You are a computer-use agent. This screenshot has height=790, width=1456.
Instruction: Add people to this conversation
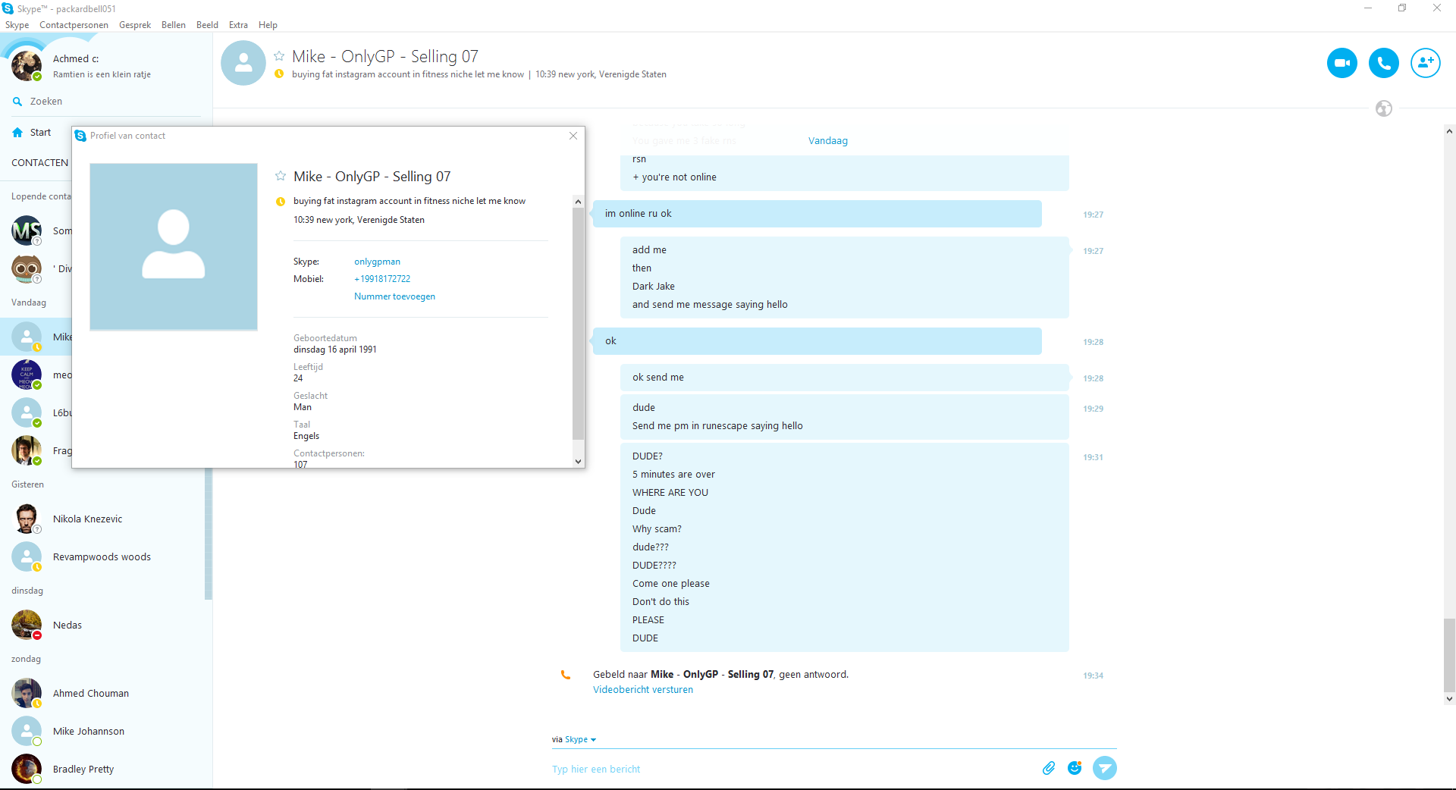1426,63
